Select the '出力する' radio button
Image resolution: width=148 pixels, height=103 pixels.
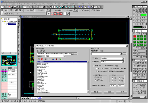[95, 77]
